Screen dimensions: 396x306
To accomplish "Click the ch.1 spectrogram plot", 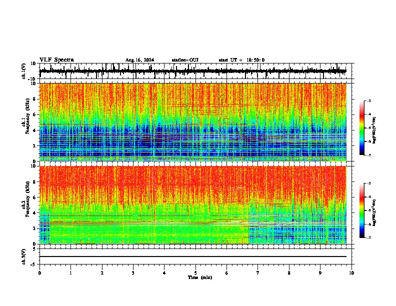I will (193, 122).
